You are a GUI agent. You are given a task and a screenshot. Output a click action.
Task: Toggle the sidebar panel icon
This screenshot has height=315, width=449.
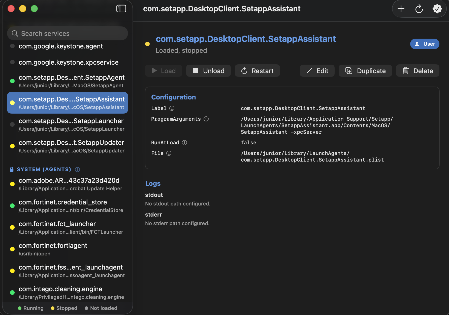[x=121, y=9]
